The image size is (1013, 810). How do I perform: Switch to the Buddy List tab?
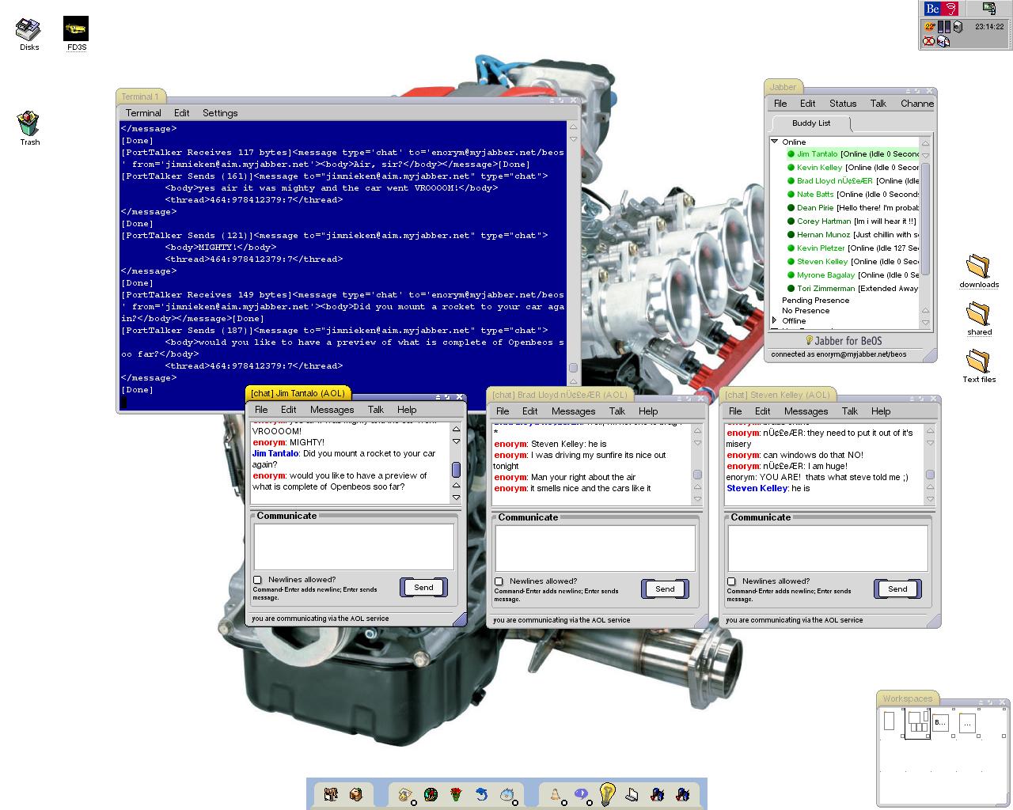[x=810, y=123]
